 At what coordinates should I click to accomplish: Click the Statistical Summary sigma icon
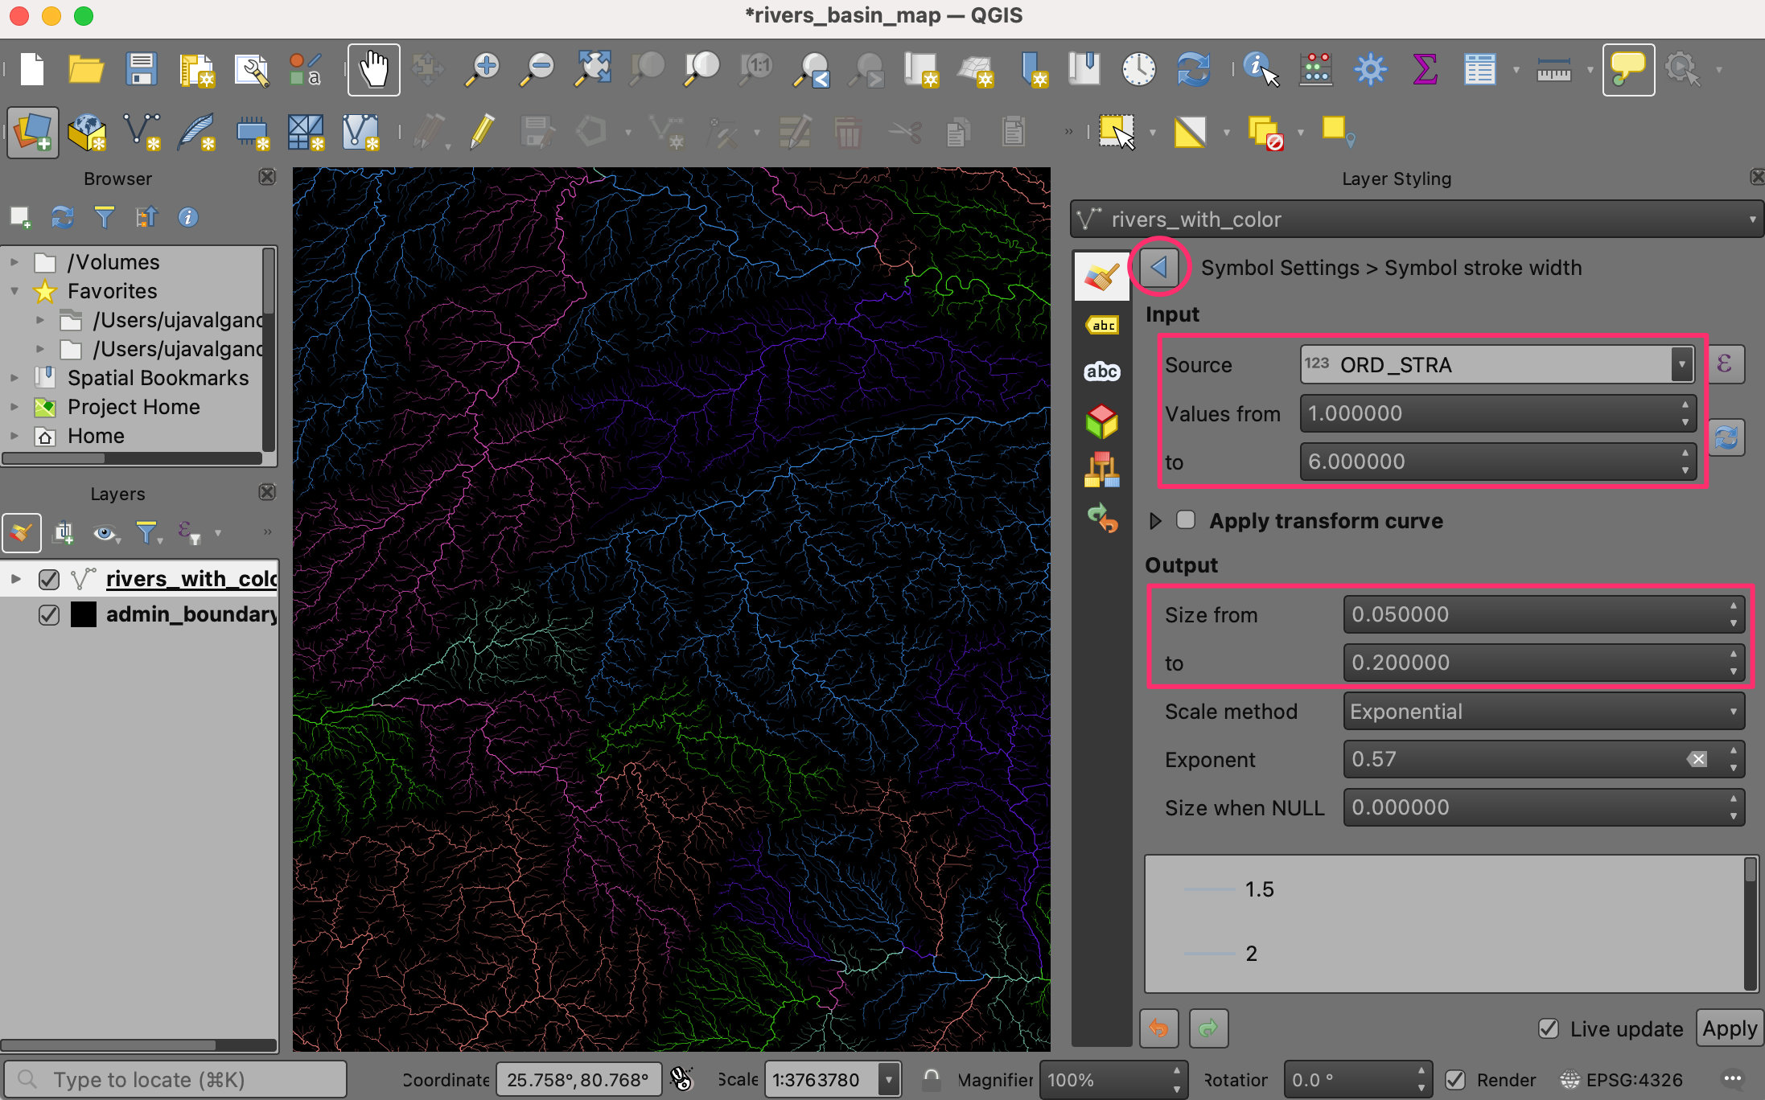[1425, 70]
